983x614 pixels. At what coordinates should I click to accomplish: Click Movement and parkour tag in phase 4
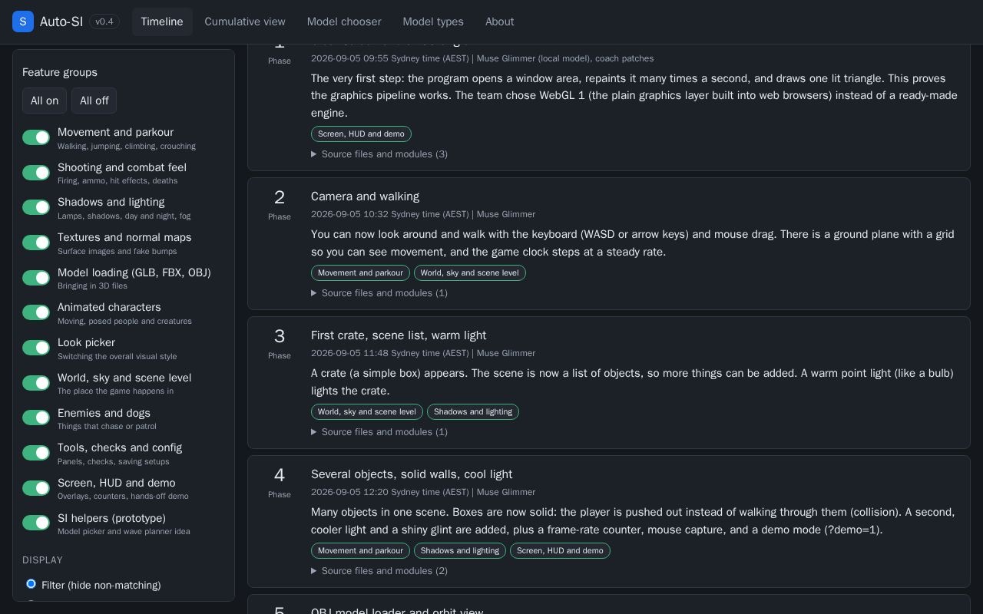[x=360, y=550]
